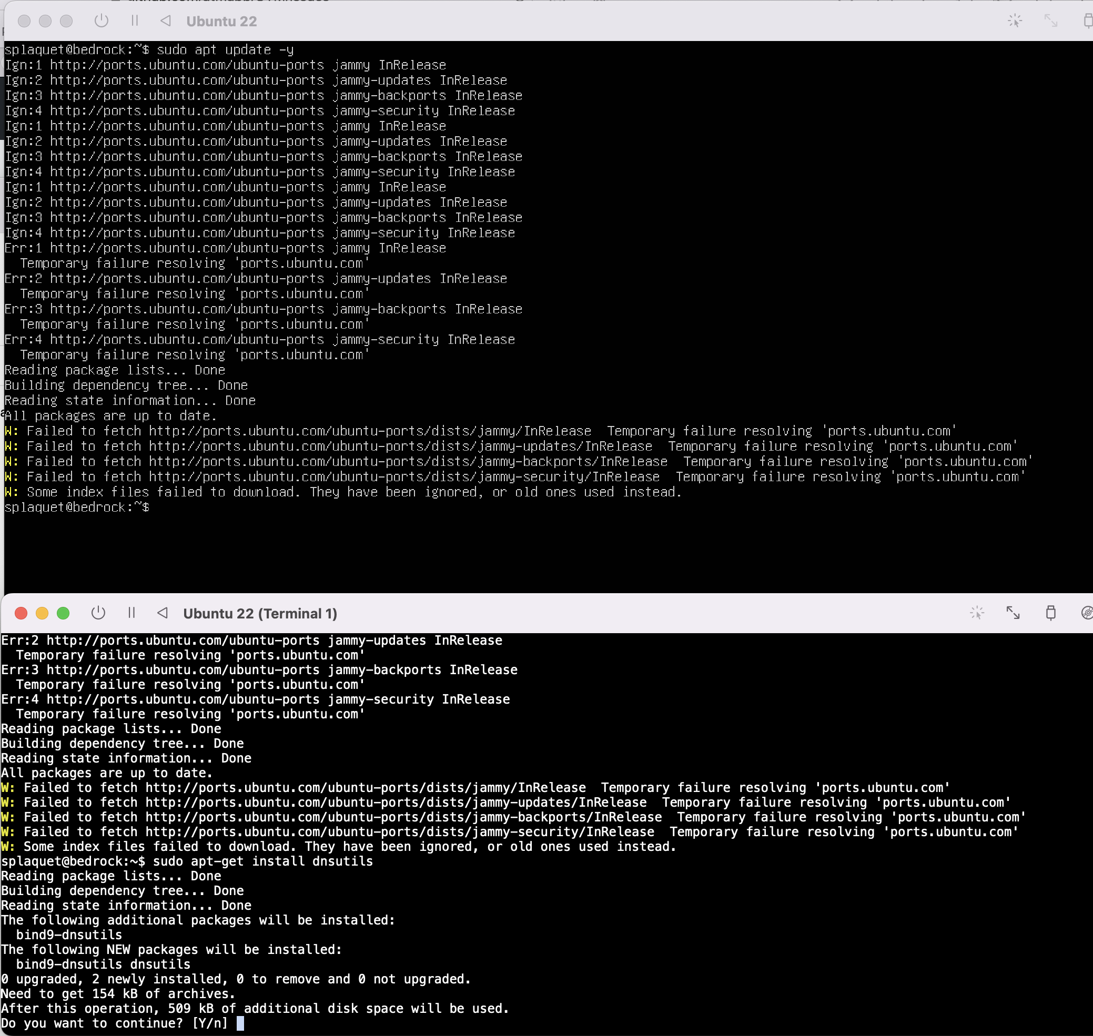Minimize Terminal 1 with the yellow button

point(42,613)
